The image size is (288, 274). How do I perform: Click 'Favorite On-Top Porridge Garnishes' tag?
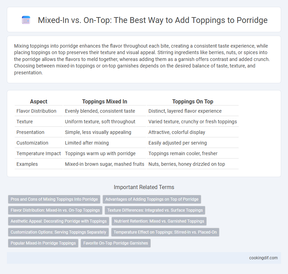pos(116,243)
